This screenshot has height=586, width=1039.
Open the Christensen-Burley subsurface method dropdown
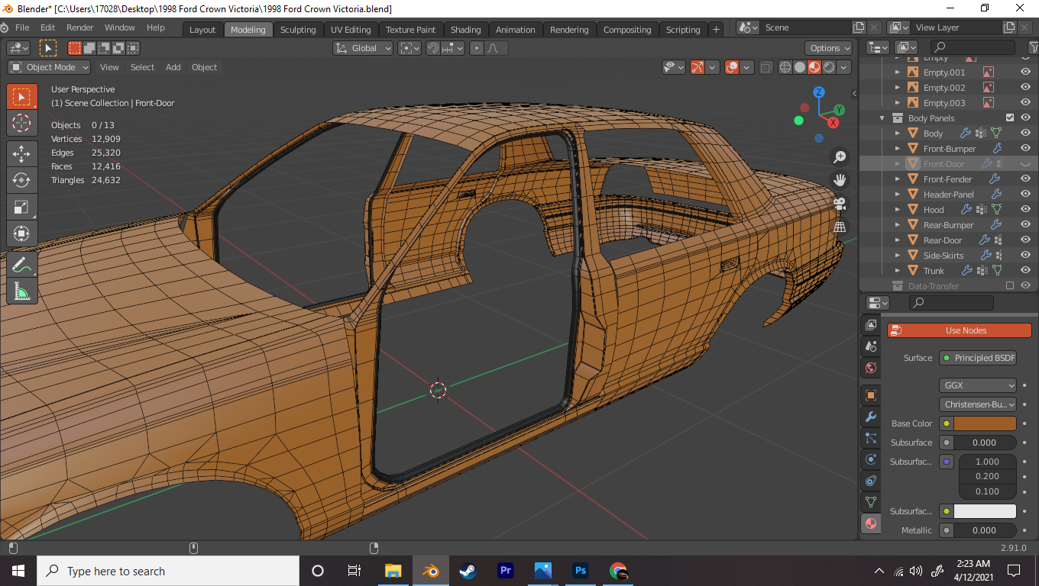(x=978, y=404)
